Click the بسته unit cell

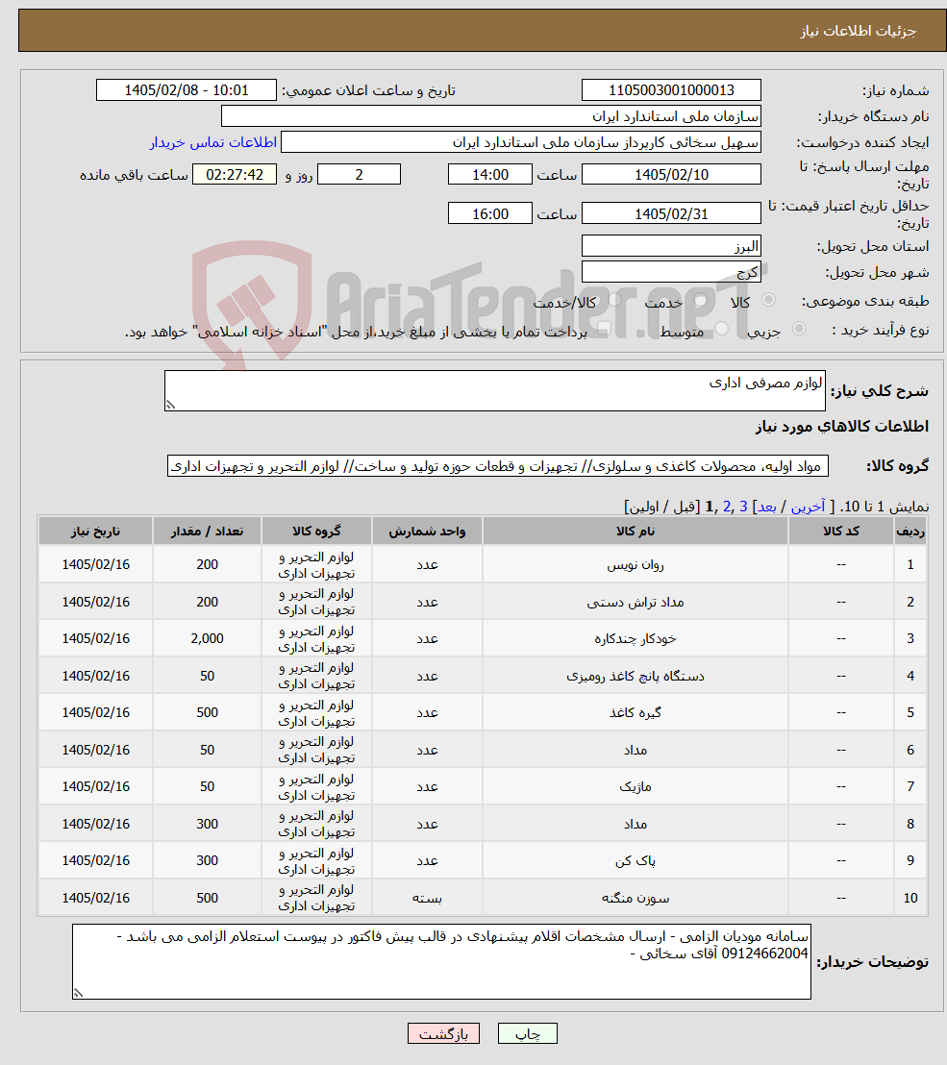(427, 898)
